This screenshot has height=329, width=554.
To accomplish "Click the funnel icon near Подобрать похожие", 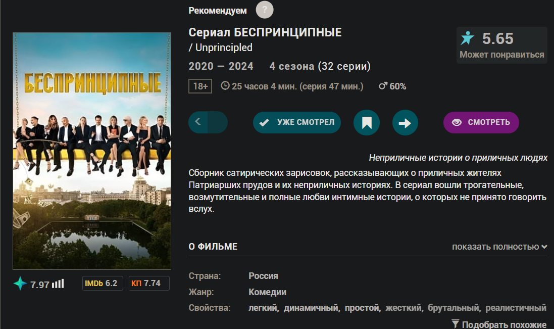I will pyautogui.click(x=455, y=324).
